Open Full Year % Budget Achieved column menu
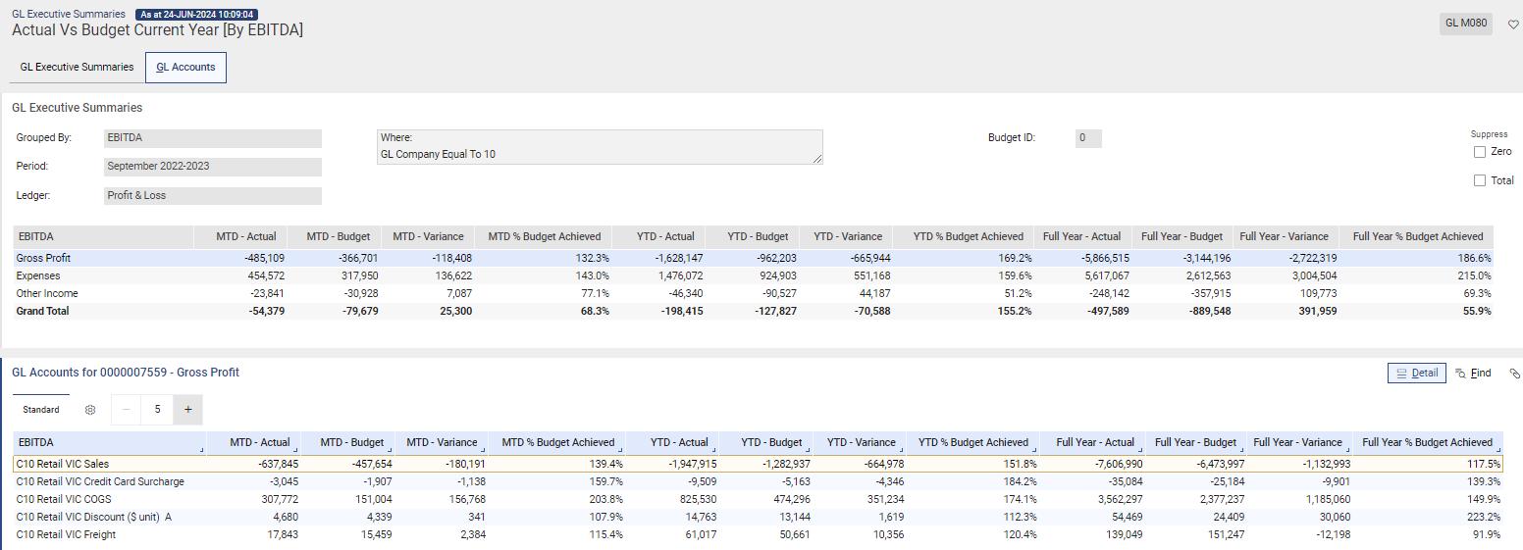This screenshot has width=1523, height=550. pos(1497,449)
